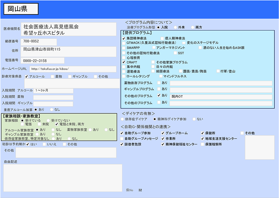Select the 依存症デイケア radio button
This screenshot has width=279, height=198.
[123, 119]
